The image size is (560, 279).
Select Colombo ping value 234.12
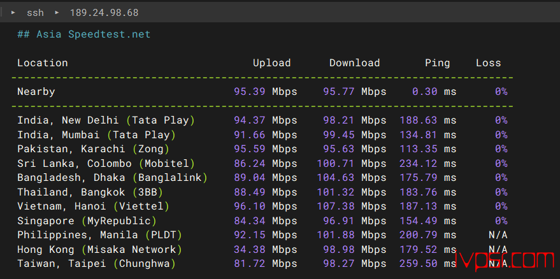418,164
